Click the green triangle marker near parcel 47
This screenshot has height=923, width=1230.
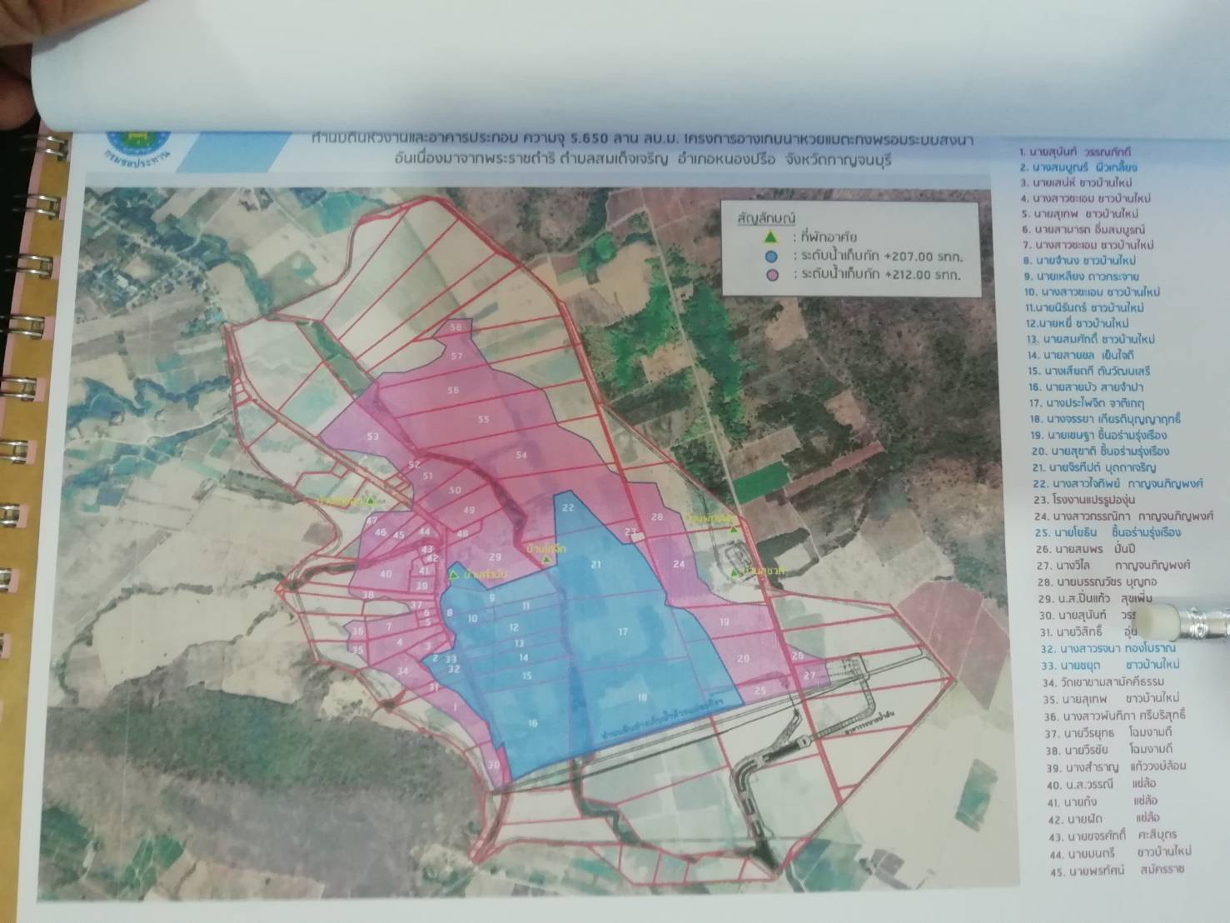(x=371, y=501)
